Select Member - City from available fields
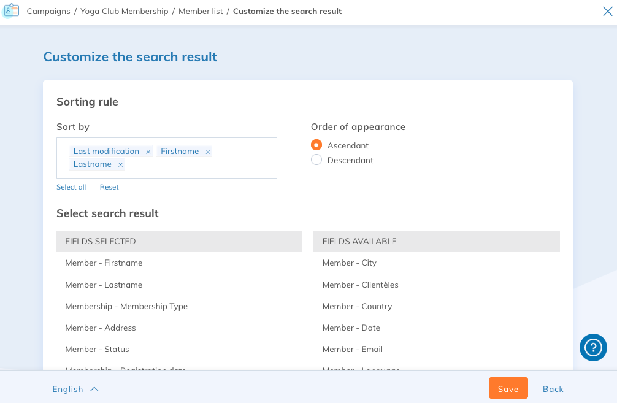 click(x=349, y=263)
